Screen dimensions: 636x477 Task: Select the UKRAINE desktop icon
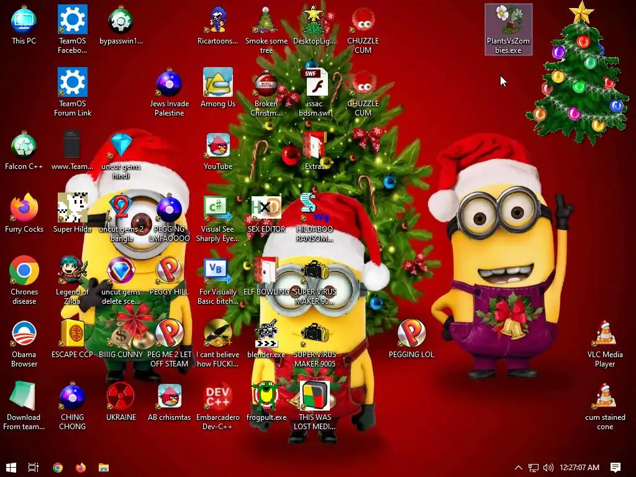[x=121, y=402]
